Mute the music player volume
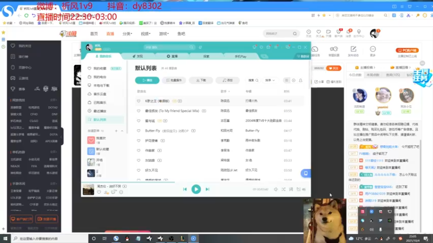The width and height of the screenshot is (433, 243). click(276, 190)
